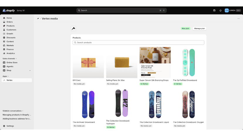
Task: Open the Gift Card product thumbnail
Action: [x=88, y=62]
